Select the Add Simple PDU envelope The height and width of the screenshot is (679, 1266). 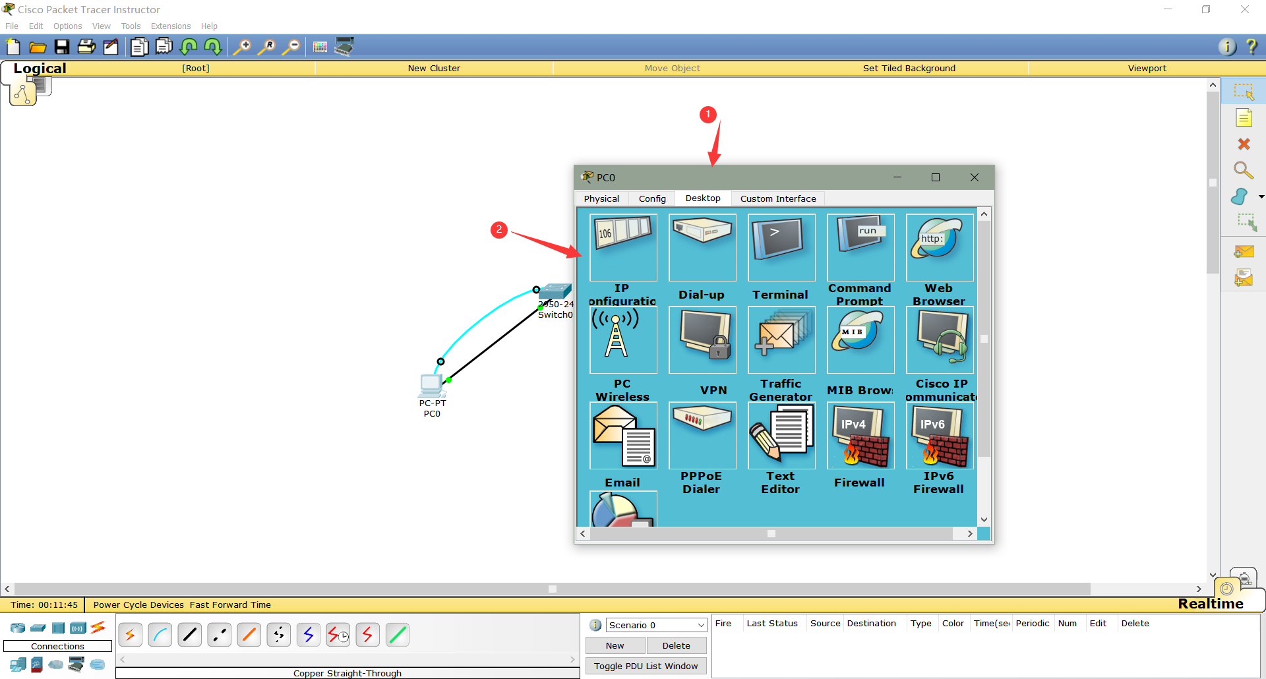pyautogui.click(x=1244, y=252)
